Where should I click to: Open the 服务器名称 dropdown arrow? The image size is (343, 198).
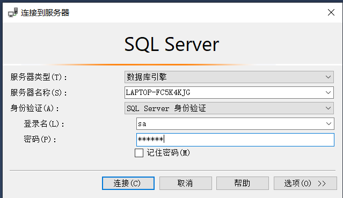point(328,92)
